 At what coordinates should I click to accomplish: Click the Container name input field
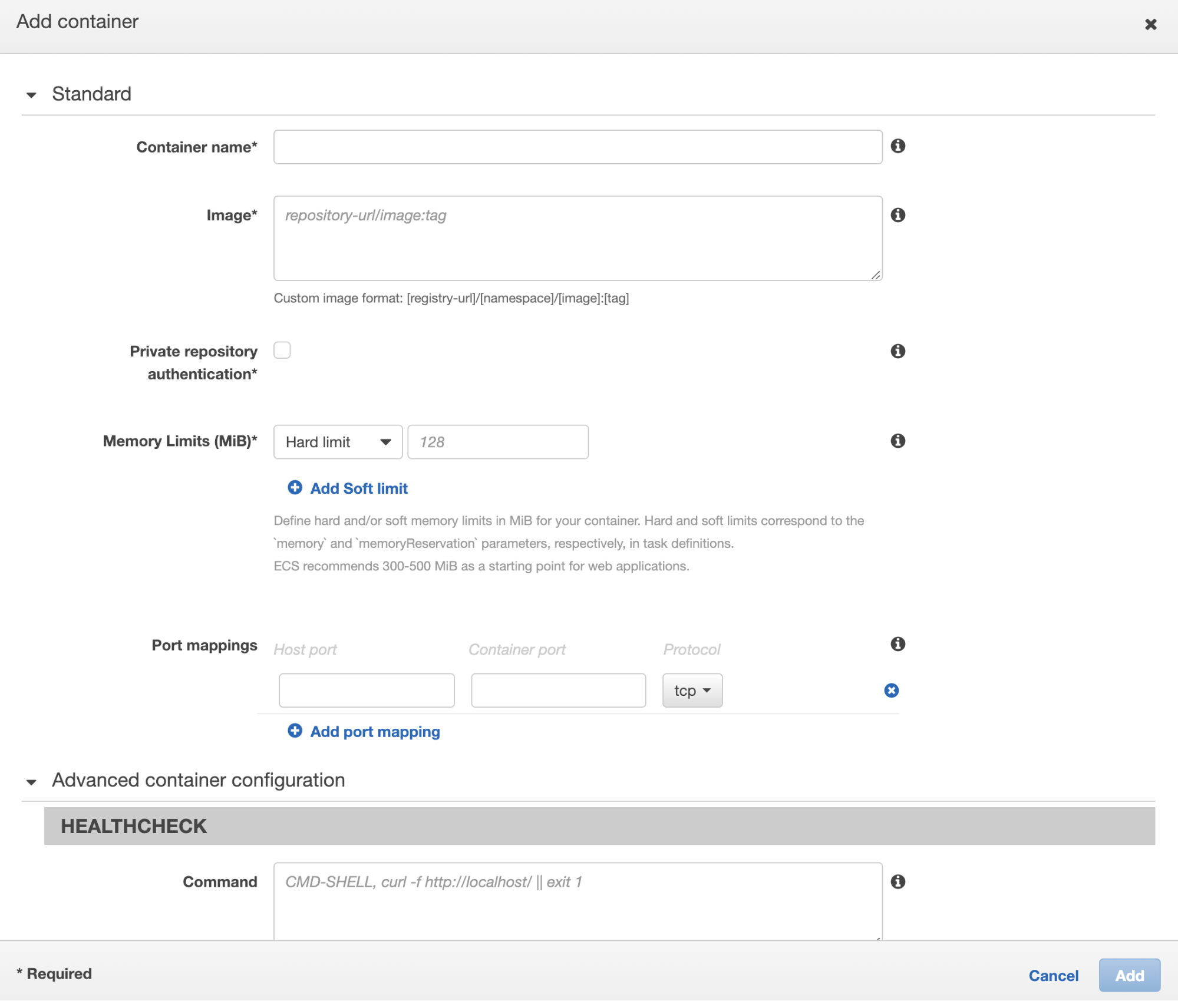[x=578, y=147]
